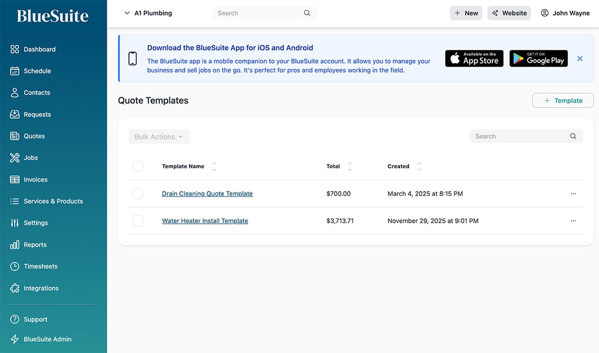The image size is (599, 353).
Task: Open Invoices from the sidebar
Action: (35, 179)
